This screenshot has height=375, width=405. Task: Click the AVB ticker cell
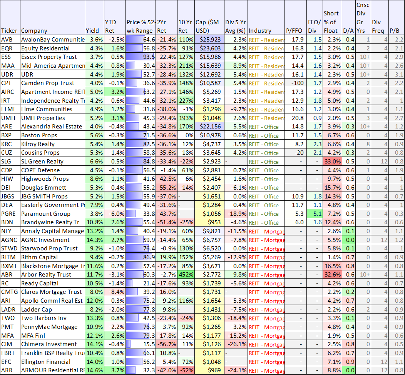coord(10,40)
